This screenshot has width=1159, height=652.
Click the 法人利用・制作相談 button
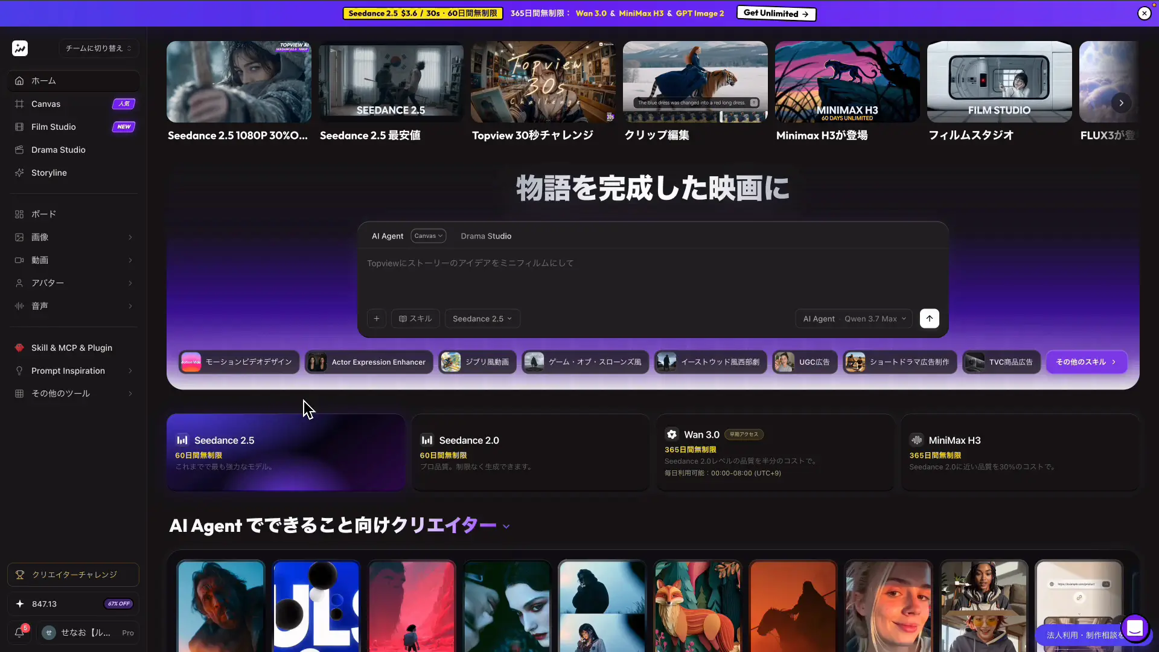(1084, 635)
